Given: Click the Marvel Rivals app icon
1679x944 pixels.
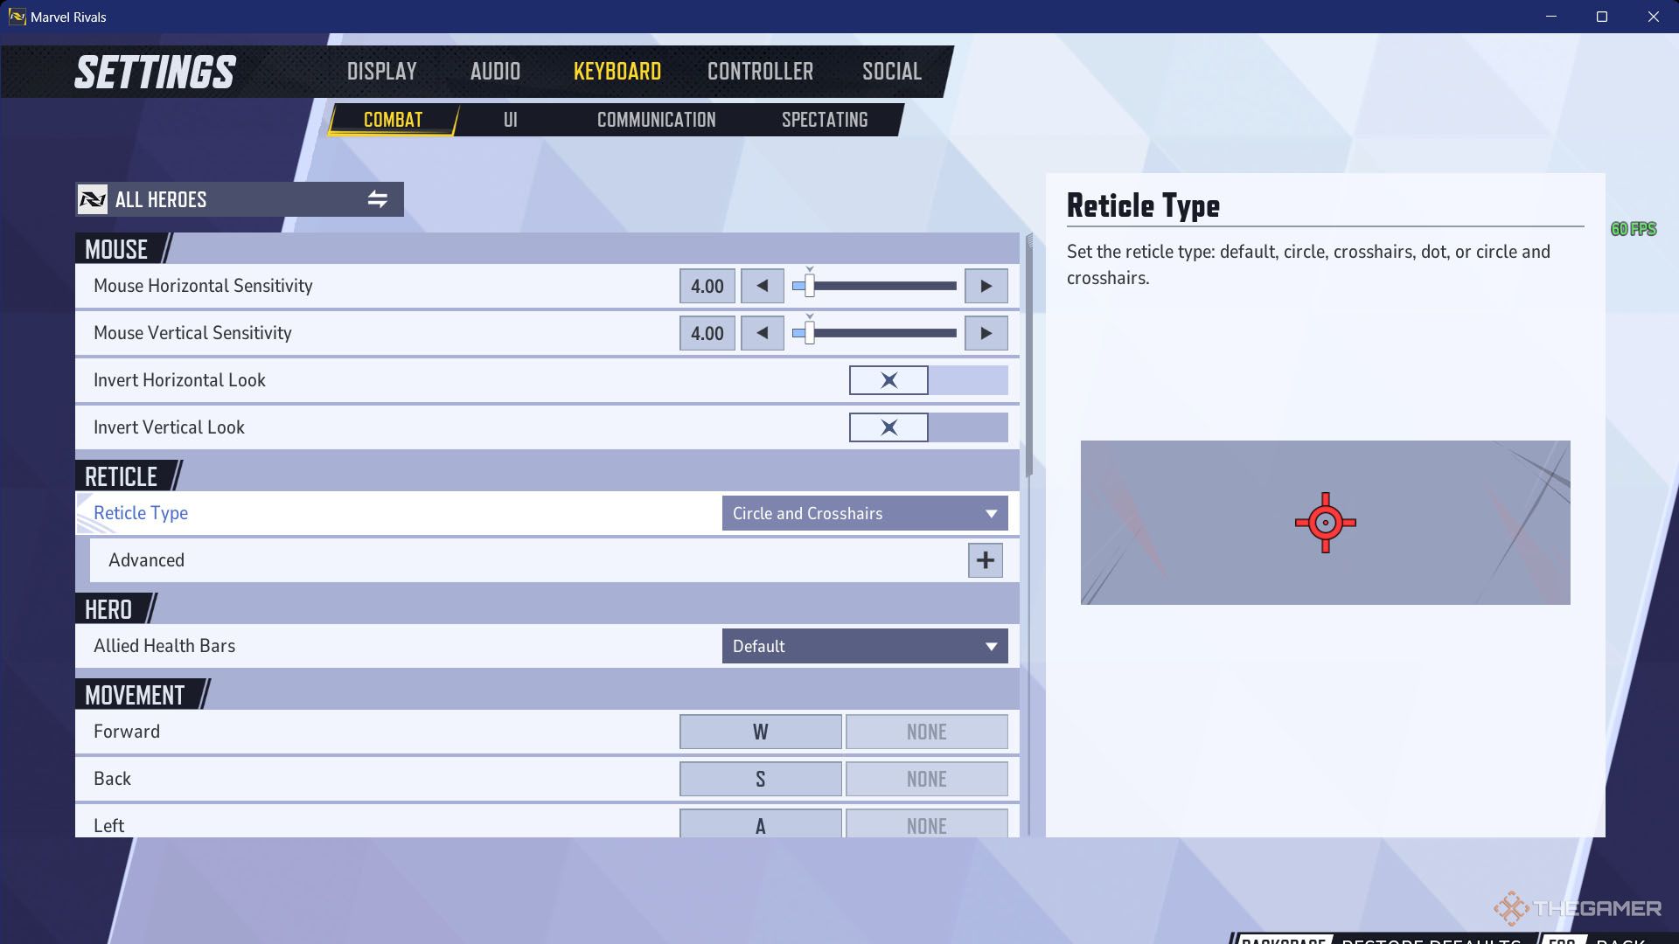Looking at the screenshot, I should pyautogui.click(x=14, y=16).
